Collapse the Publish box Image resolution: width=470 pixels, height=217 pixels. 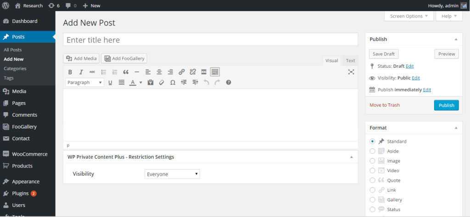tap(456, 39)
